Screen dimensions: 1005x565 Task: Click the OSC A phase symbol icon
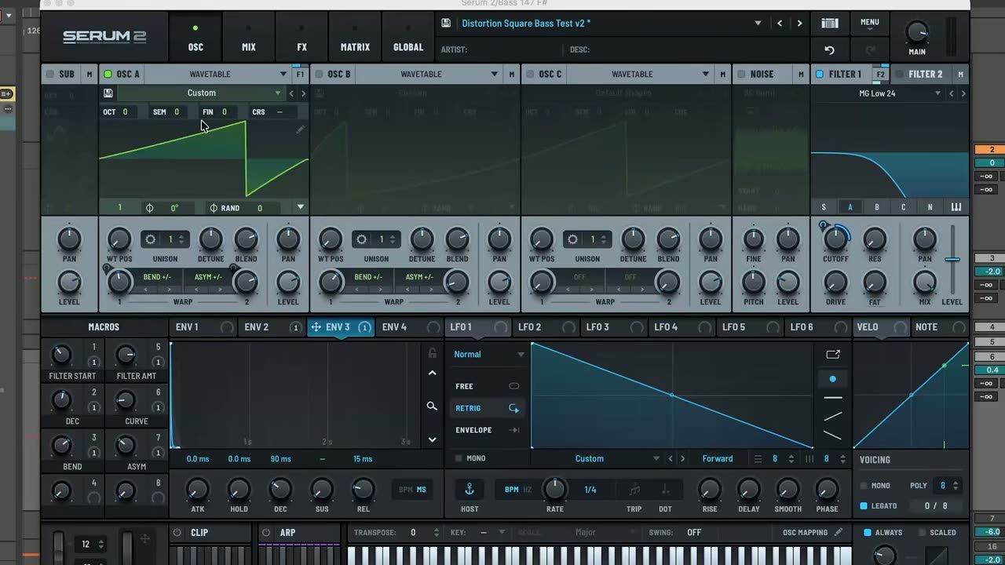(x=149, y=208)
